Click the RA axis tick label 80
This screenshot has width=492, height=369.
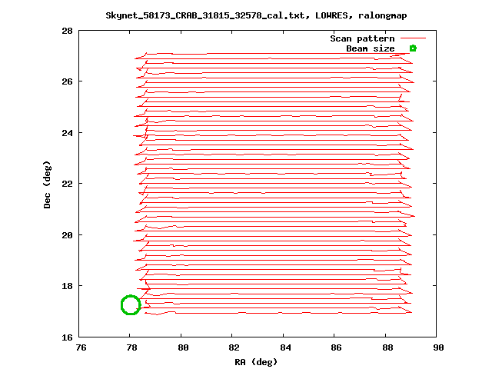point(183,347)
